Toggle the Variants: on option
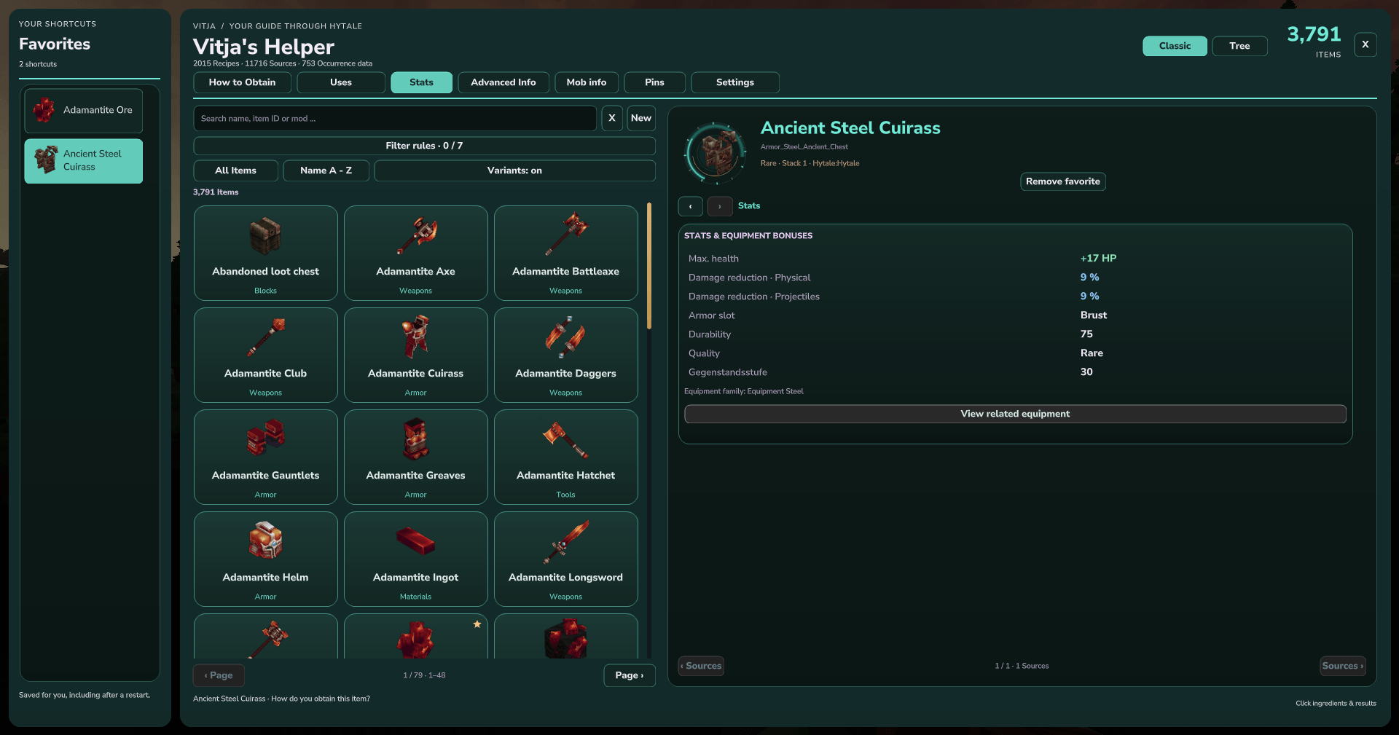 514,170
